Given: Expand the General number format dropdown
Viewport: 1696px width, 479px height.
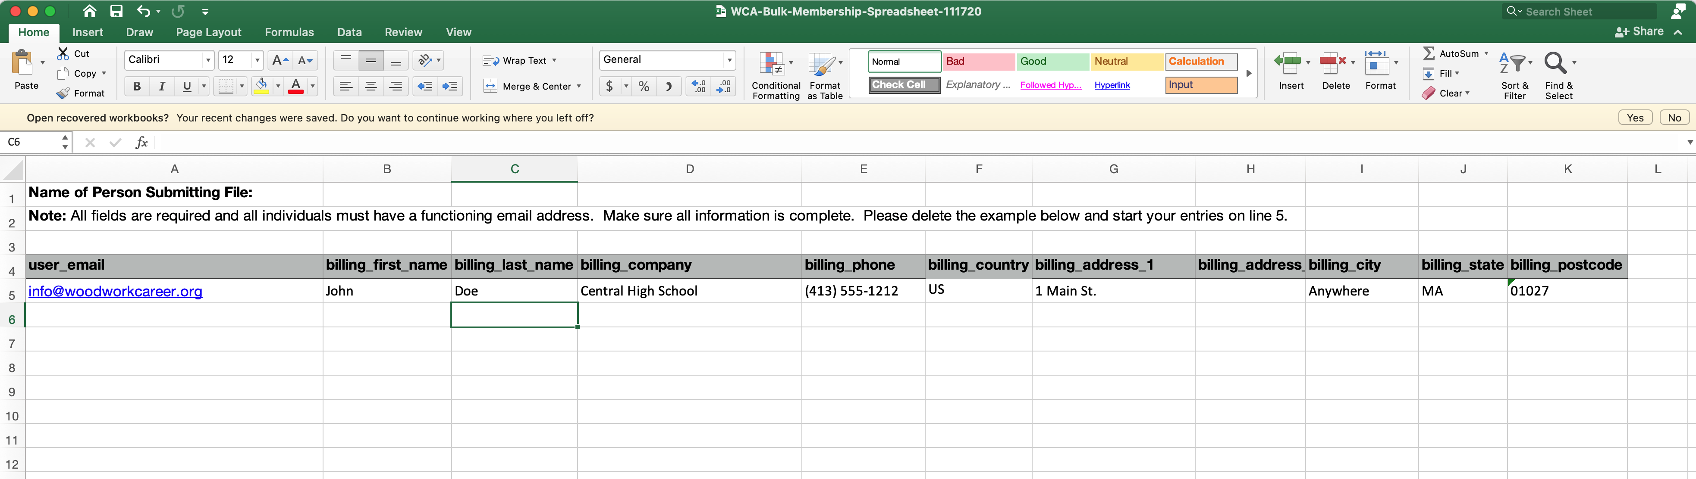Looking at the screenshot, I should click(x=729, y=60).
